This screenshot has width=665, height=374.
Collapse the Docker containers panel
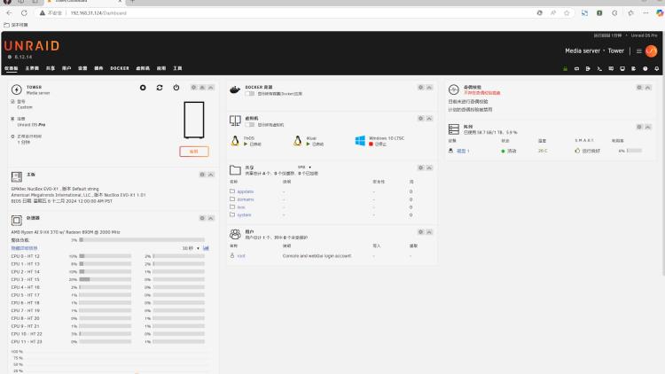pyautogui.click(x=429, y=88)
